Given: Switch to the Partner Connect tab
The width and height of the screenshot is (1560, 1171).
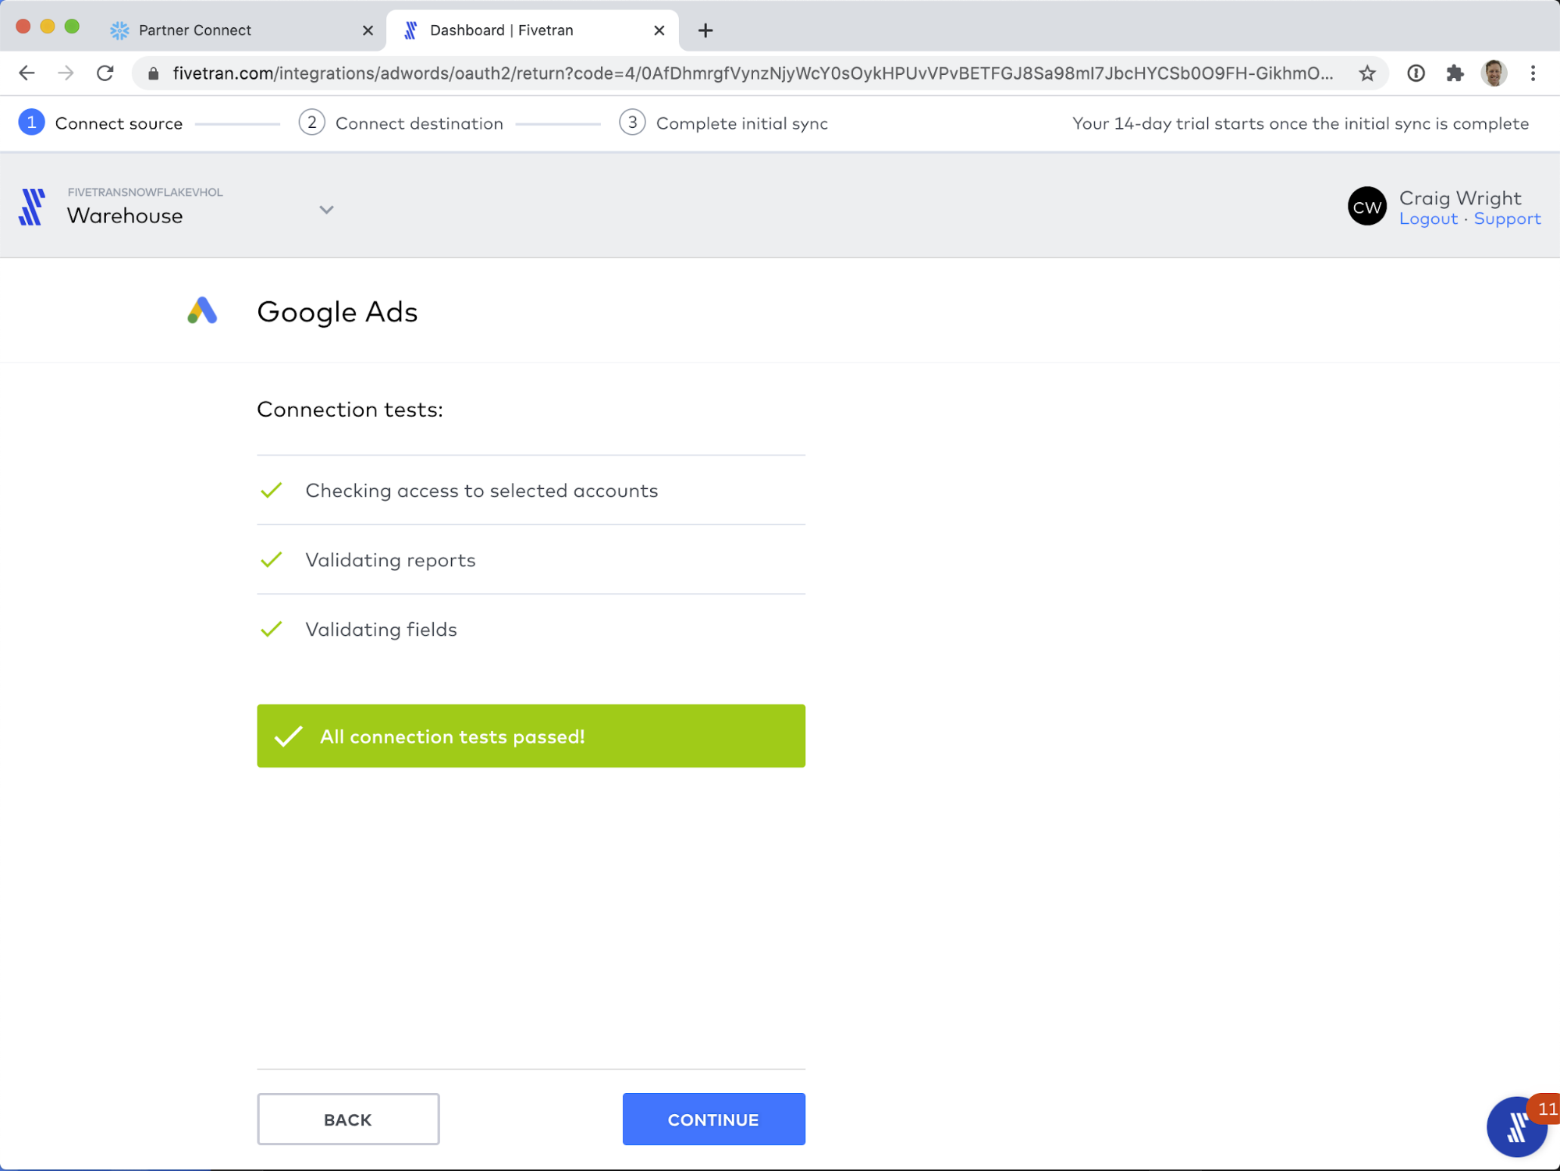Looking at the screenshot, I should point(195,30).
